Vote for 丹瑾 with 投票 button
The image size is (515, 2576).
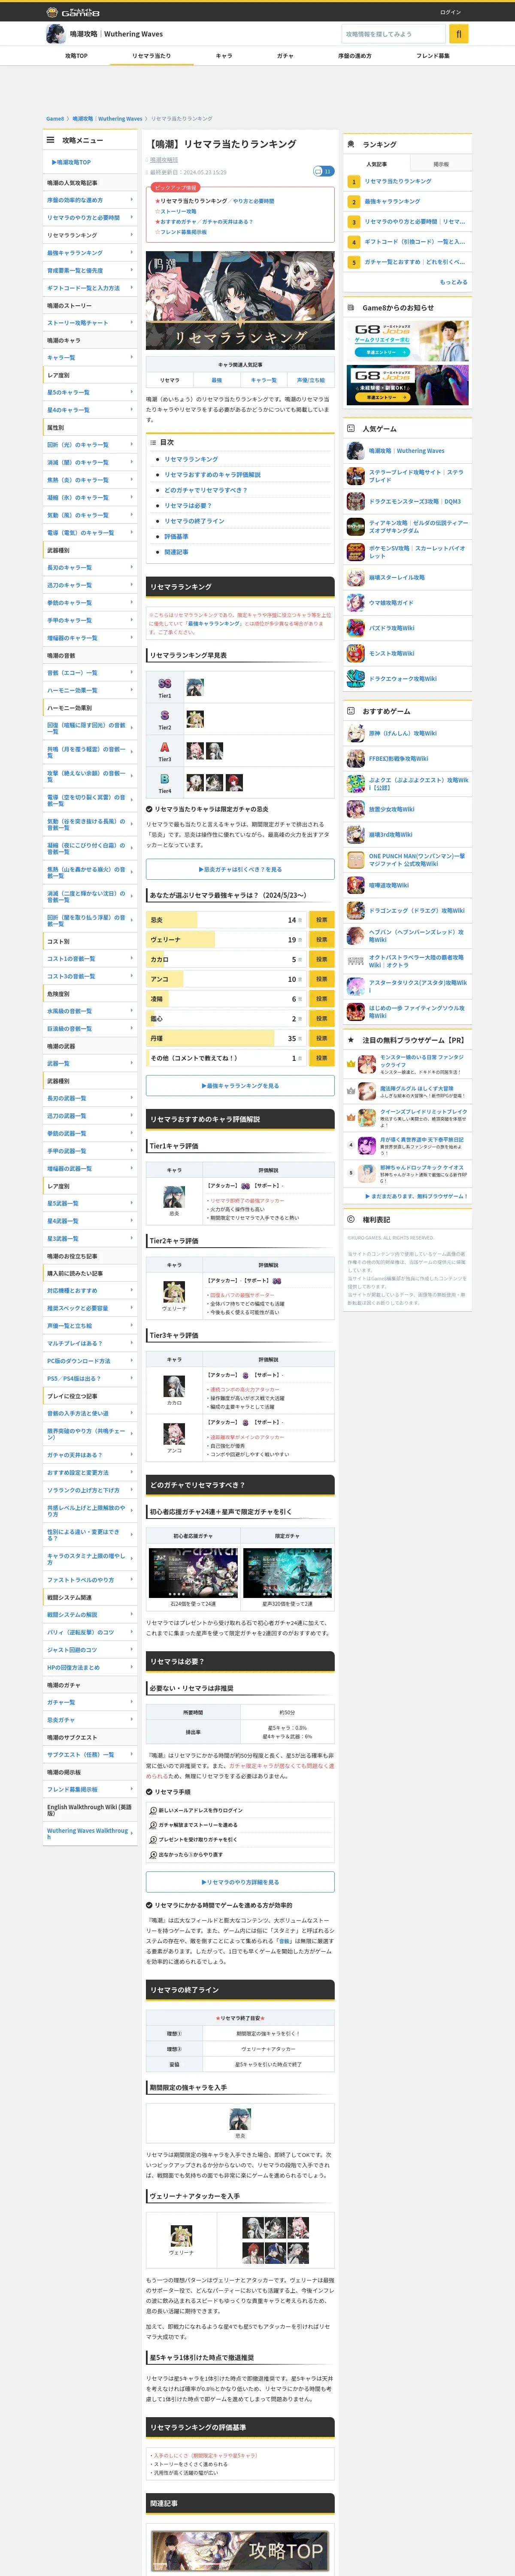tap(321, 1039)
